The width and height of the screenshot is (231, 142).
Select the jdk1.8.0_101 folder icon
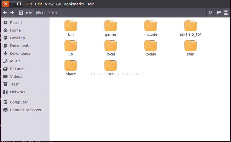[x=191, y=26]
